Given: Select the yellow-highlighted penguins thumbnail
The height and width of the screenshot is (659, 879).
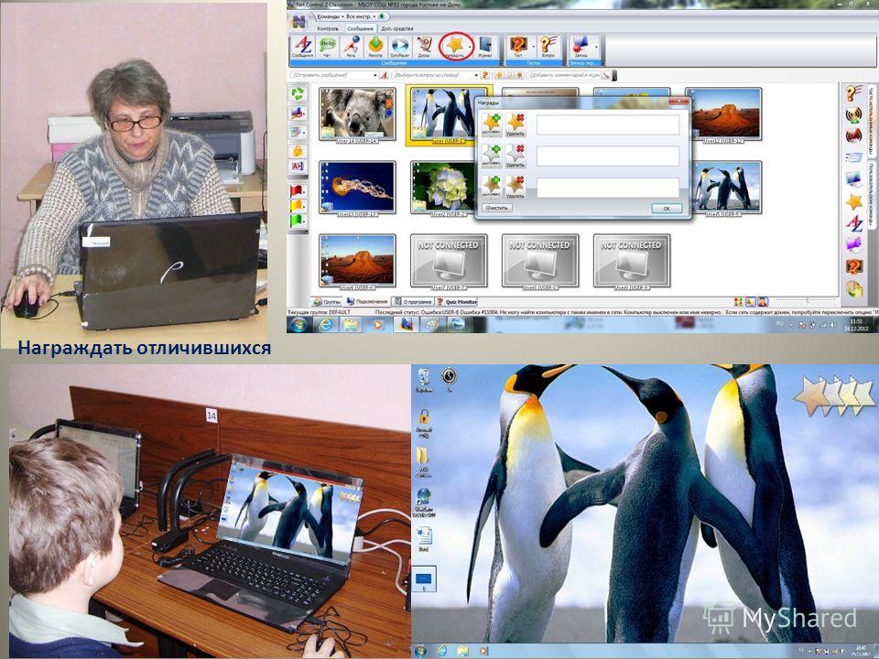Looking at the screenshot, I should [443, 115].
